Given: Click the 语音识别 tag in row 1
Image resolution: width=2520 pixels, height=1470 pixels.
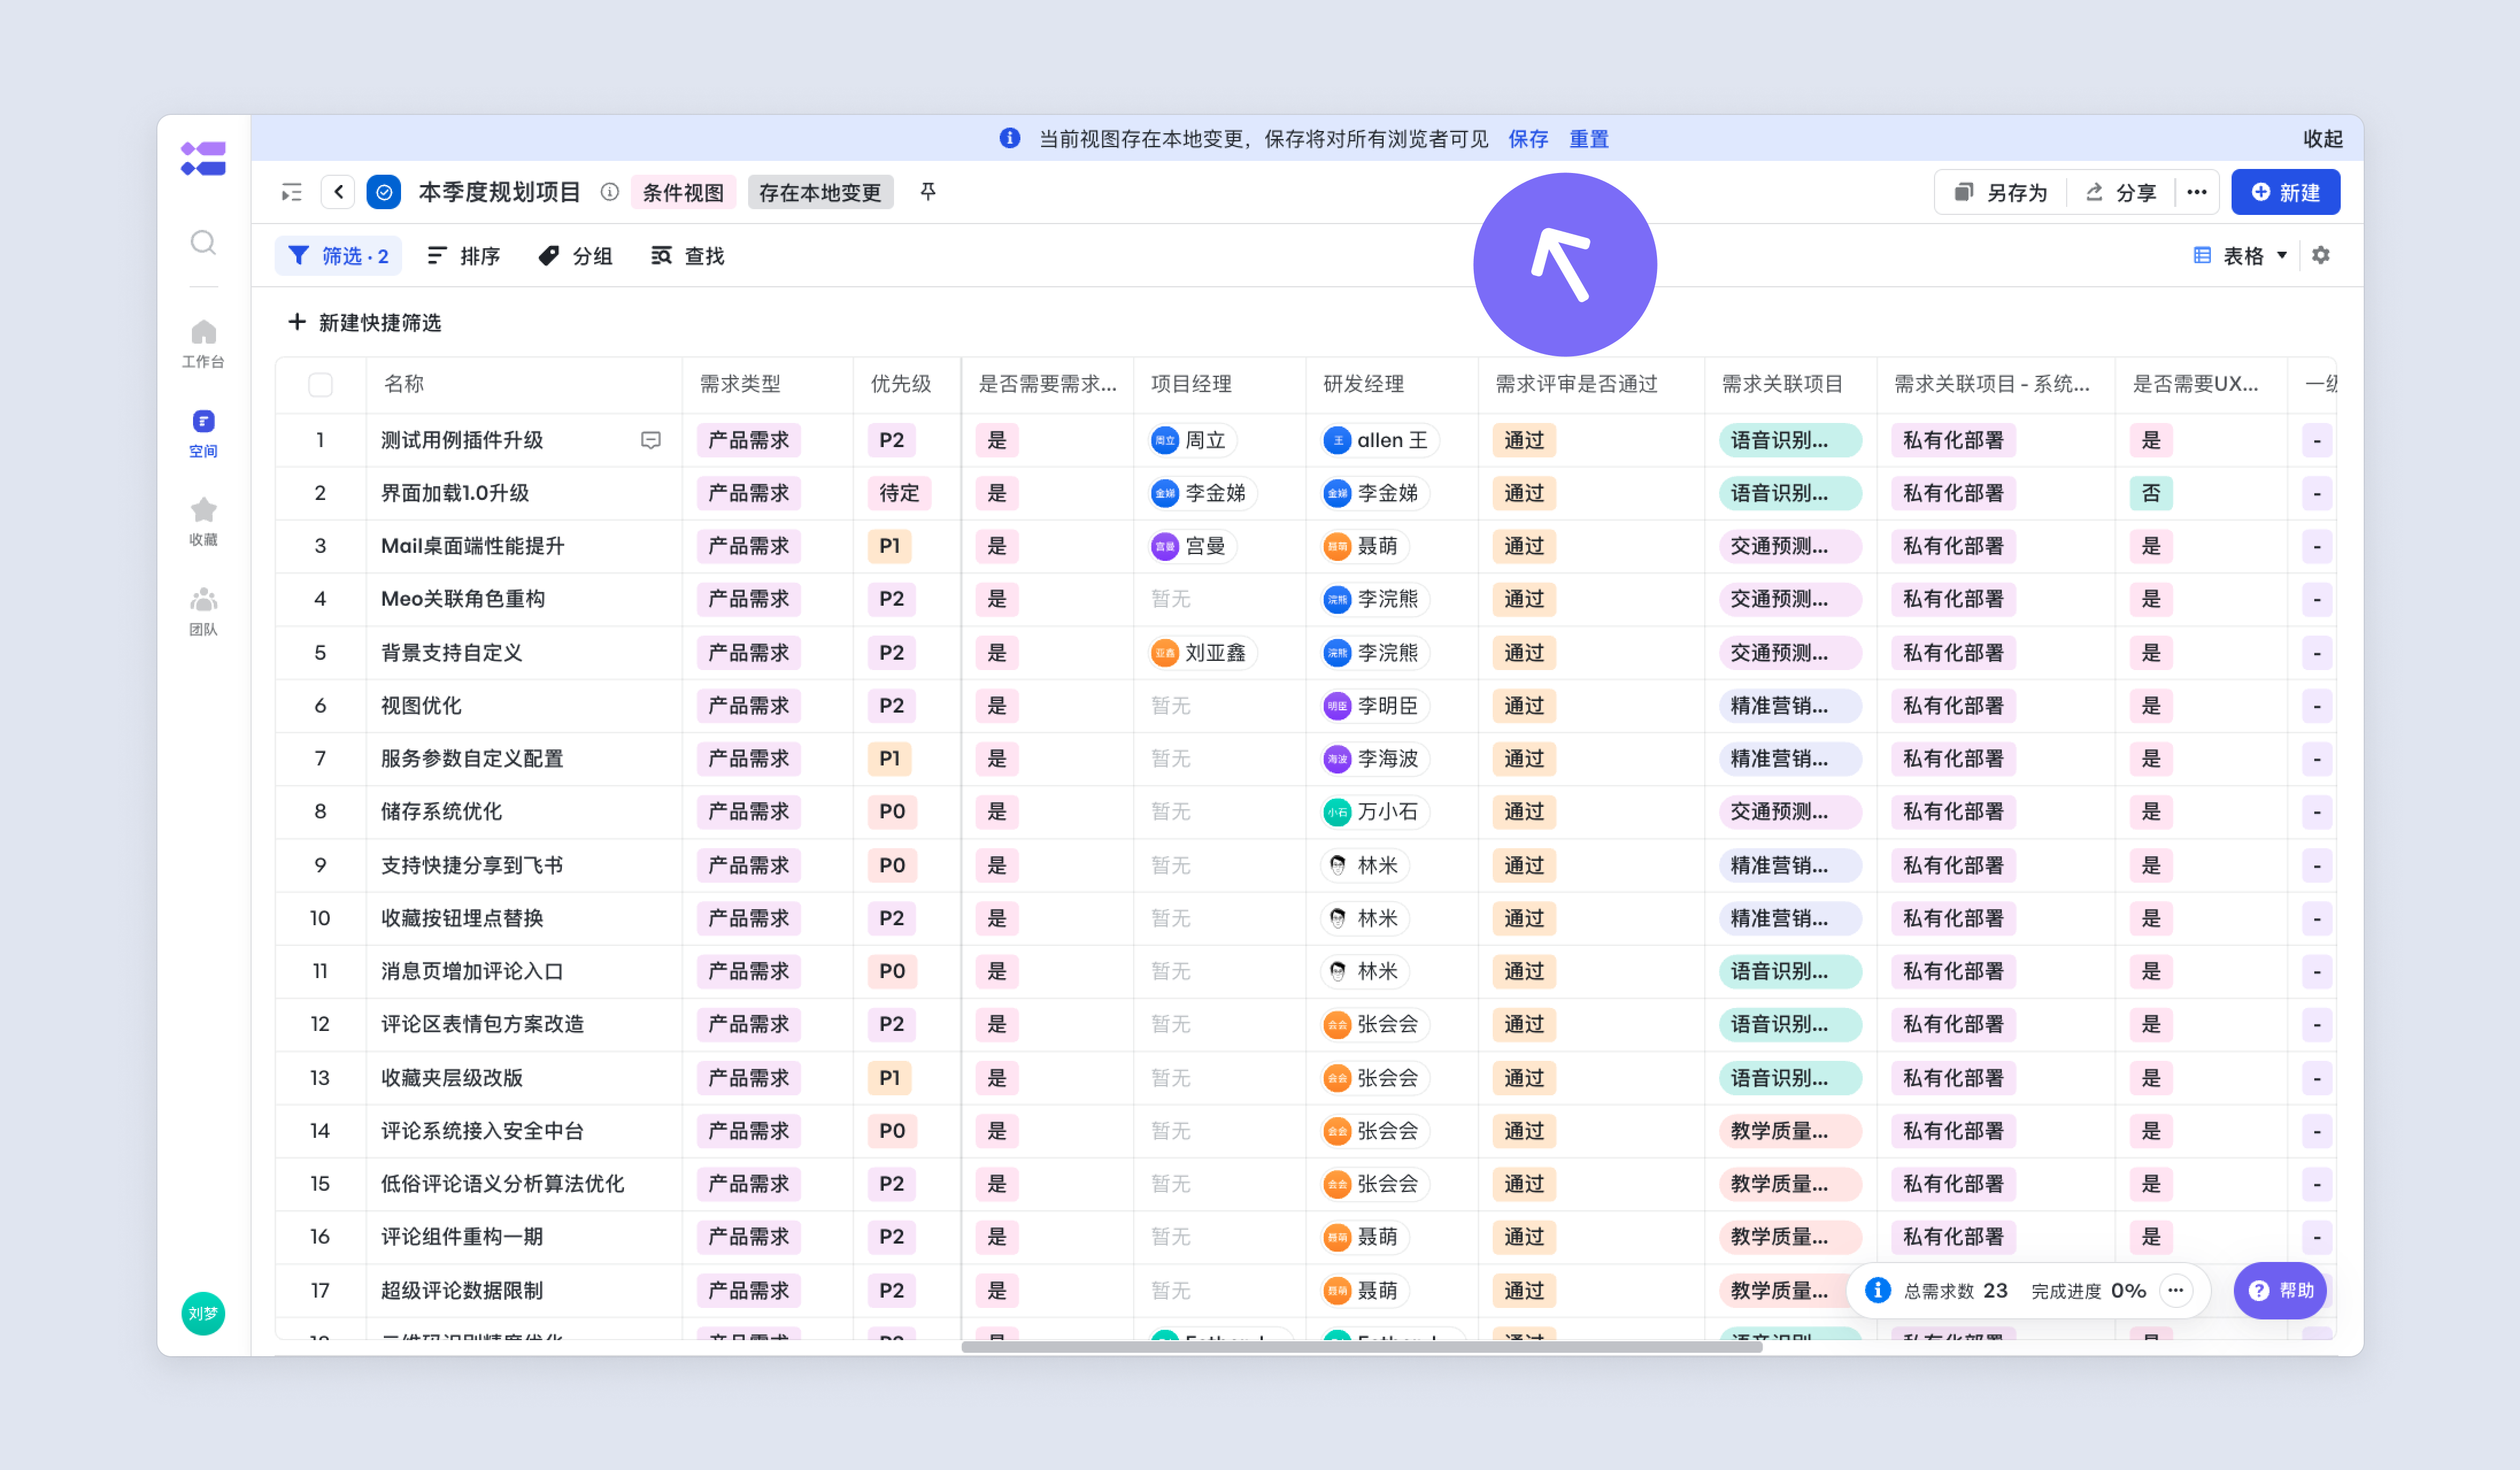Looking at the screenshot, I should pos(1790,440).
